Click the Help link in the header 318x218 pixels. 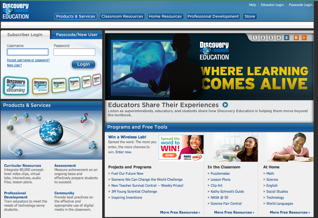point(253,5)
